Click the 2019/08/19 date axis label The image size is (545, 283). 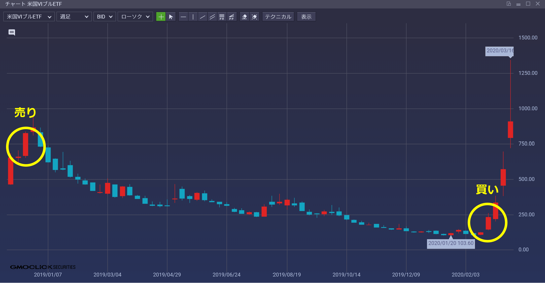(287, 275)
